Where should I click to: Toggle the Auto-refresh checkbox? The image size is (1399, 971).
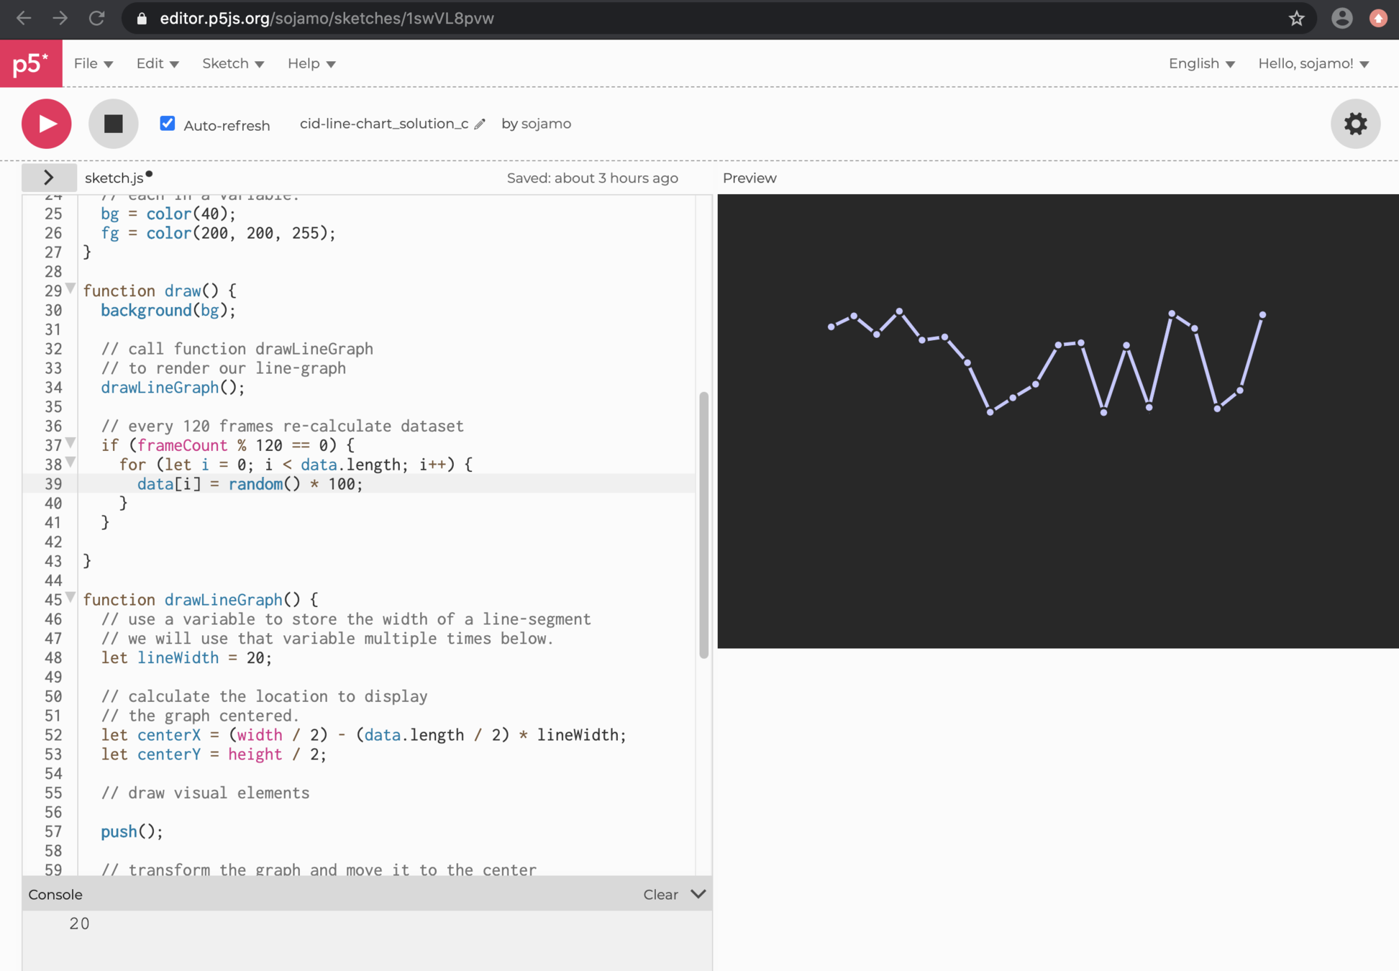pos(168,123)
